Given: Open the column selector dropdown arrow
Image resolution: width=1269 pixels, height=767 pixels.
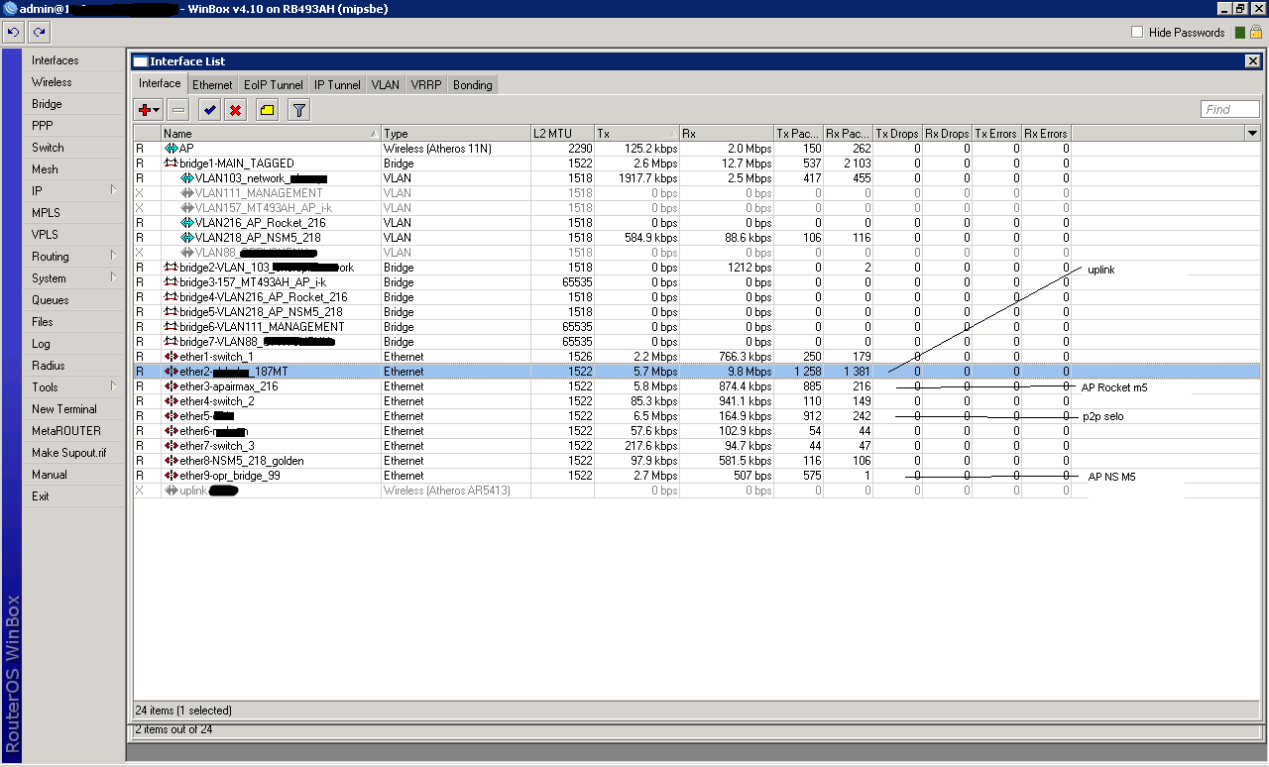Looking at the screenshot, I should coord(1252,133).
